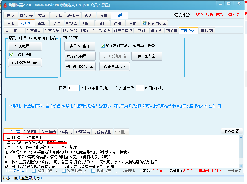247x184 pixels.
Task: Click the 帮助 red help link
Action: (209, 14)
